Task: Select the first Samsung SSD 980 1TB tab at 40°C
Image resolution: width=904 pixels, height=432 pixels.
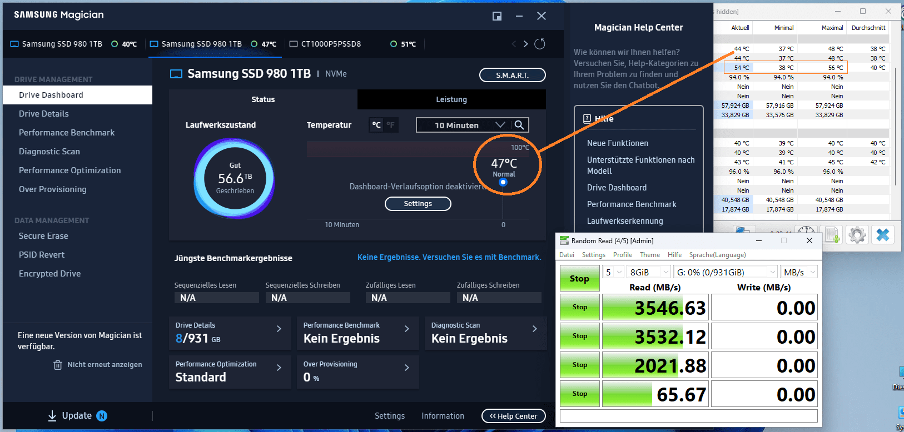Action: tap(73, 44)
